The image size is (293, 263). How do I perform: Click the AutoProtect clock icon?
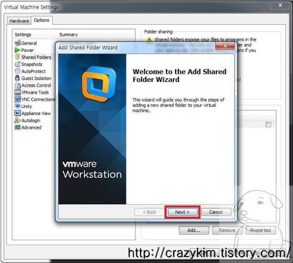[17, 71]
